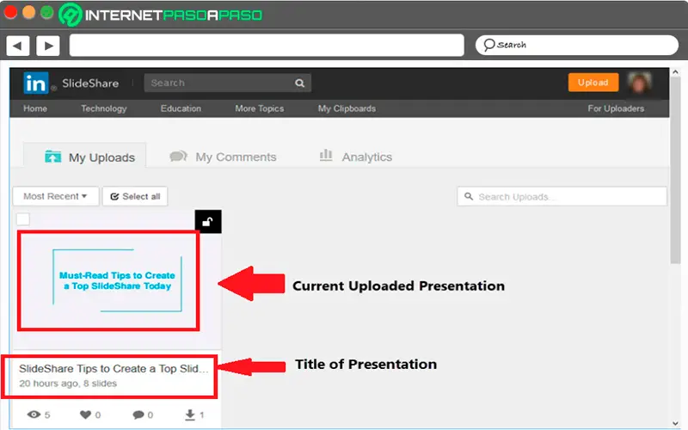The height and width of the screenshot is (430, 688).
Task: Click the magnifier icon in SlideShare search
Action: point(299,83)
